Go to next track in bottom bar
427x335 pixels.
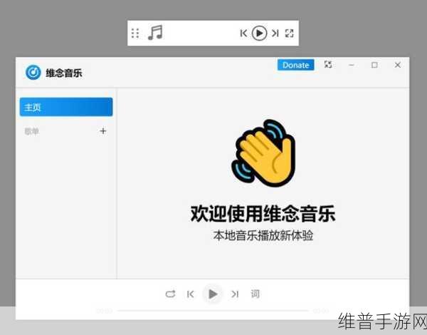point(235,294)
